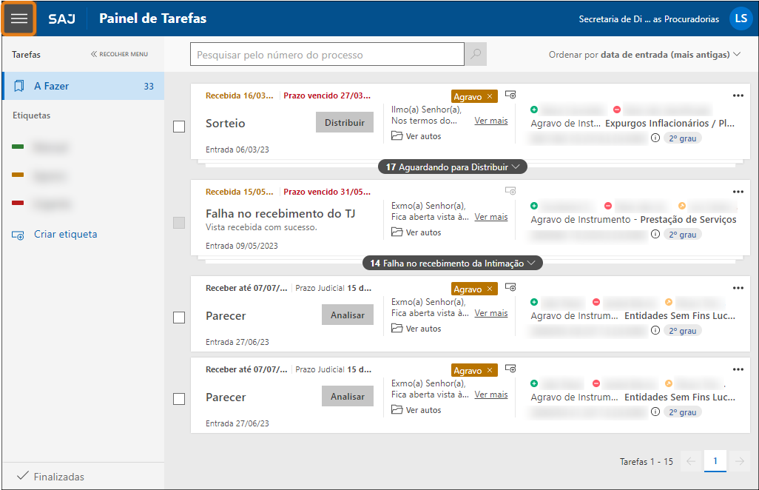The width and height of the screenshot is (759, 490).
Task: Open the hamburger main menu
Action: 19,19
